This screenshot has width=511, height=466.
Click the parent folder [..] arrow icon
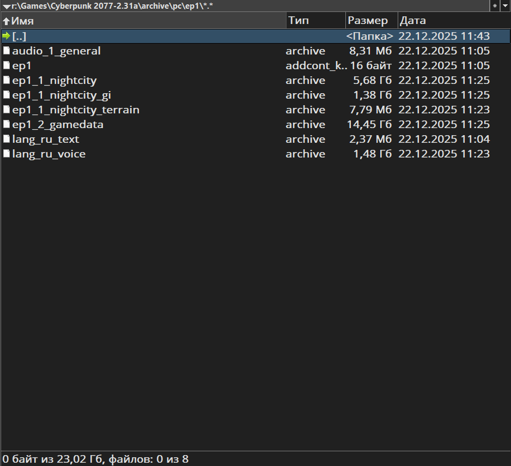(7, 37)
